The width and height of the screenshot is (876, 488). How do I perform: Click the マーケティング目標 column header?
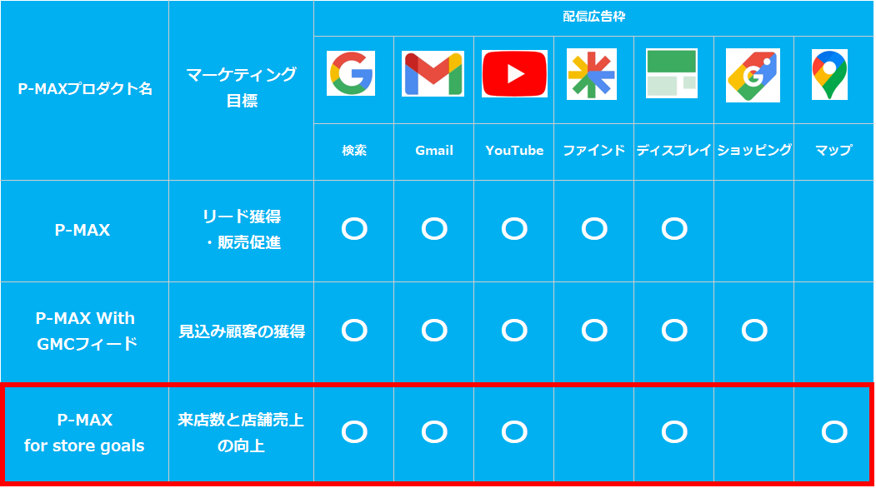click(241, 87)
